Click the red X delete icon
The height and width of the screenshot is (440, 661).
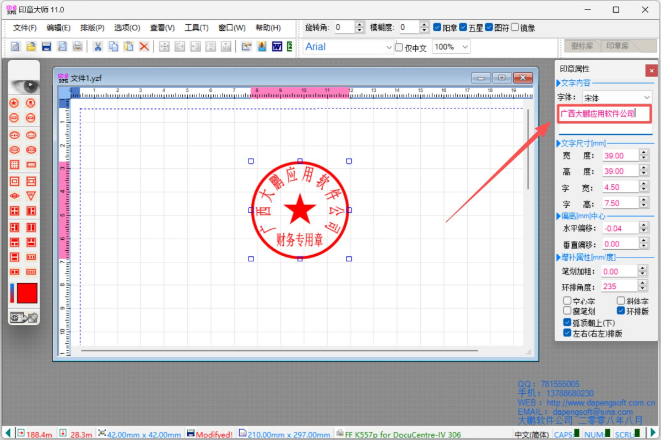click(x=144, y=47)
